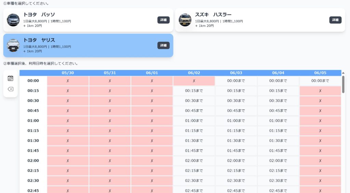Select 06/05 slot 00:00まで
This screenshot has height=193, width=350.
[320, 81]
